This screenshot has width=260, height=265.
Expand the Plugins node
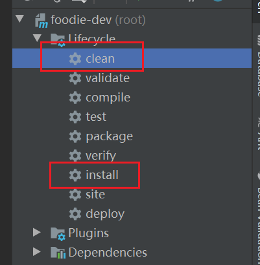click(x=37, y=233)
